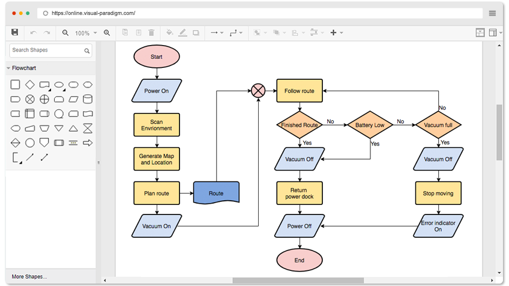Screen dimensions: 509x286
Task: Open the bring-to-front arrange dropdown
Action: point(260,33)
